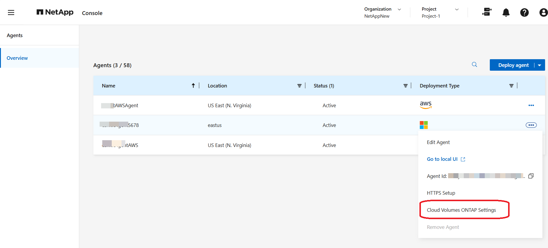Choose Edit Agent from the context menu

(438, 142)
